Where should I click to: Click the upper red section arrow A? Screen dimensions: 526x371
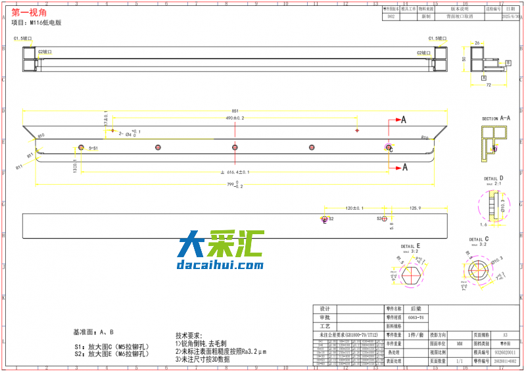click(398, 120)
